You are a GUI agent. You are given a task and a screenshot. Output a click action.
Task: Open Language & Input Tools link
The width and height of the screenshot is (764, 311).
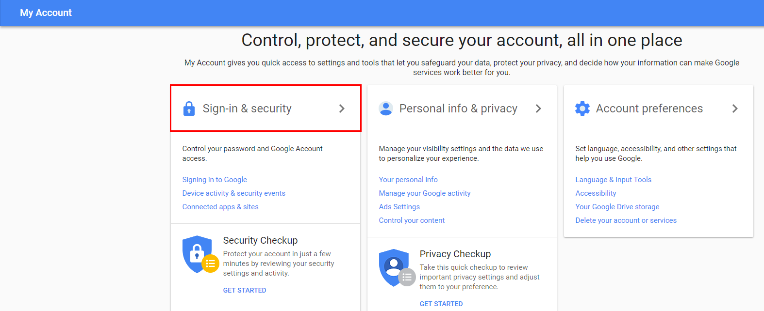613,180
